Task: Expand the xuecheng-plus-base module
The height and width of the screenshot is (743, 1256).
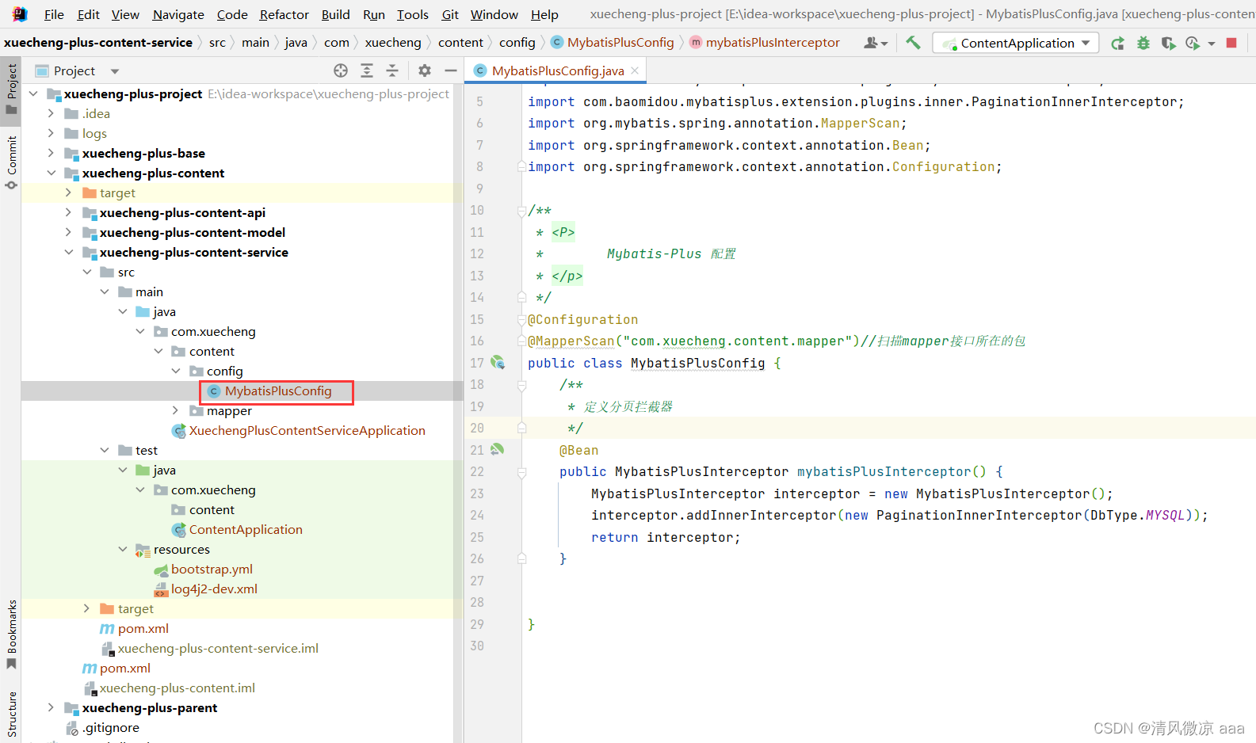Action: 51,153
